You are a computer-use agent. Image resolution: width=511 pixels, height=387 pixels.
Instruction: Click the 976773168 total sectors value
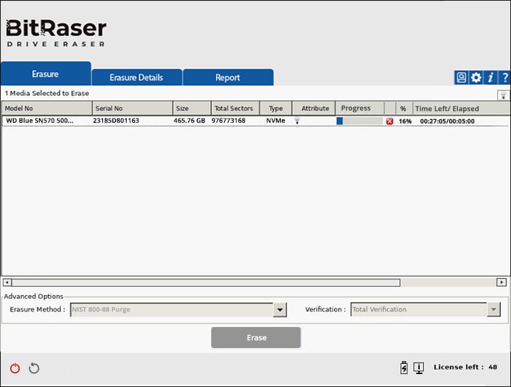click(228, 121)
